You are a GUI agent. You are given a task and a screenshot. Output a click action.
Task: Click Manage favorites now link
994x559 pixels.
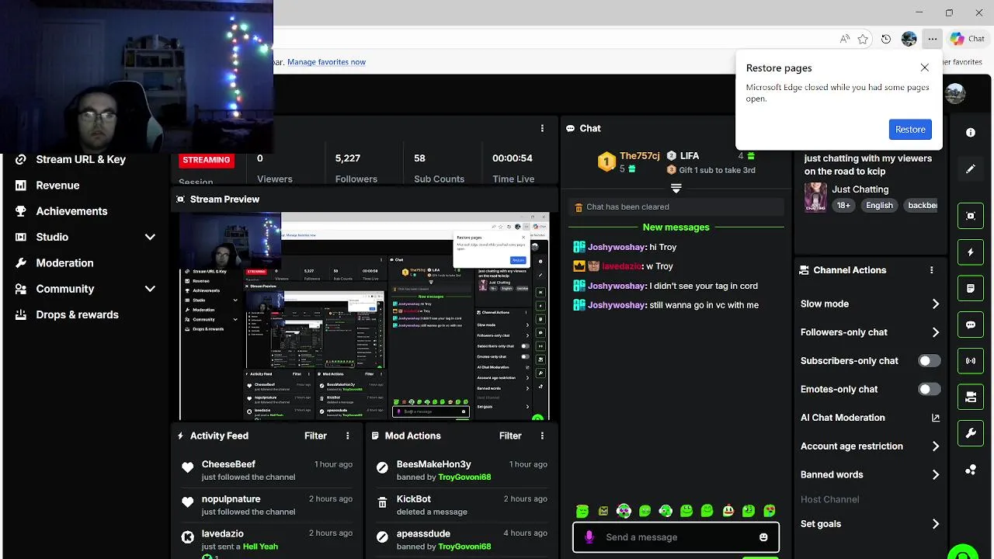(326, 62)
